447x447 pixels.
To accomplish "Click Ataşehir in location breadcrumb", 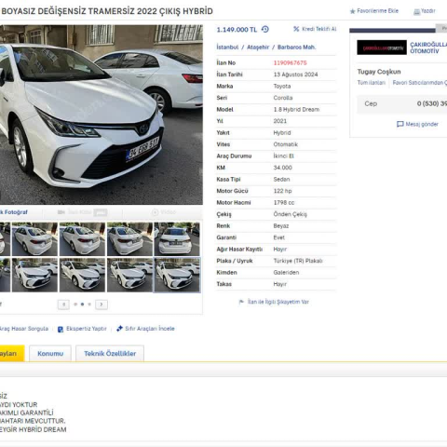I will (x=258, y=47).
